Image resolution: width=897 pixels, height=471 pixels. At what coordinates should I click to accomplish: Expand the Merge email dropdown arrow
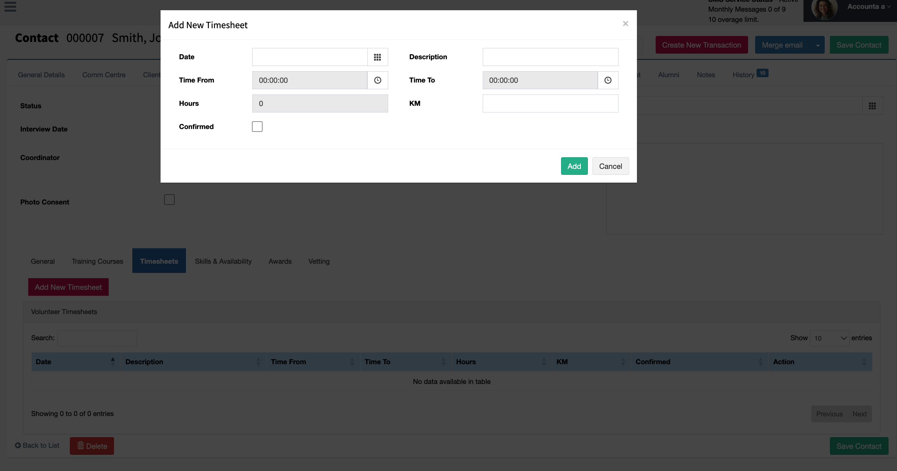(818, 45)
